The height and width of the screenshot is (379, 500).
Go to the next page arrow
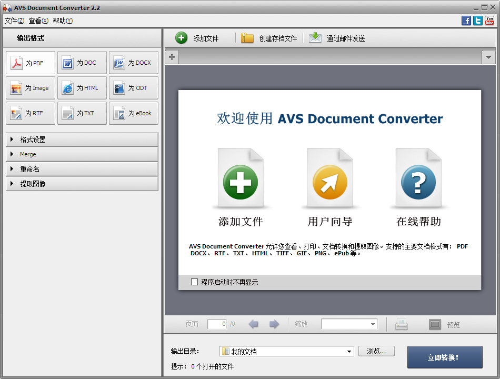click(x=274, y=324)
